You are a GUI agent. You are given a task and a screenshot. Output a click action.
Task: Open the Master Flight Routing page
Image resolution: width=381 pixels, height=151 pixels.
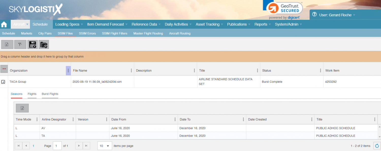coord(148,33)
